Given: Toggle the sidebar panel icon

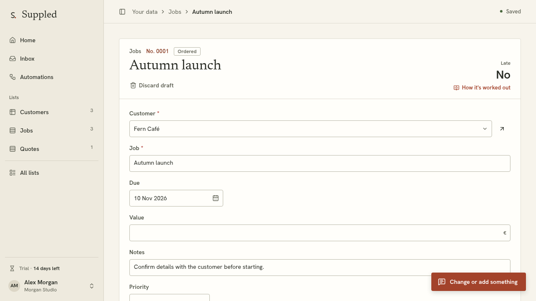Looking at the screenshot, I should (x=122, y=12).
